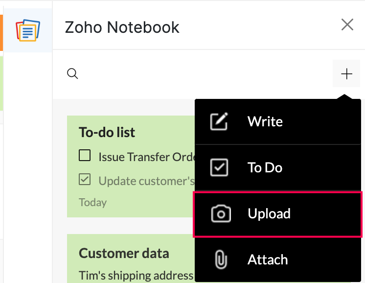Click the Write pencil icon
The width and height of the screenshot is (365, 283).
[x=218, y=121]
